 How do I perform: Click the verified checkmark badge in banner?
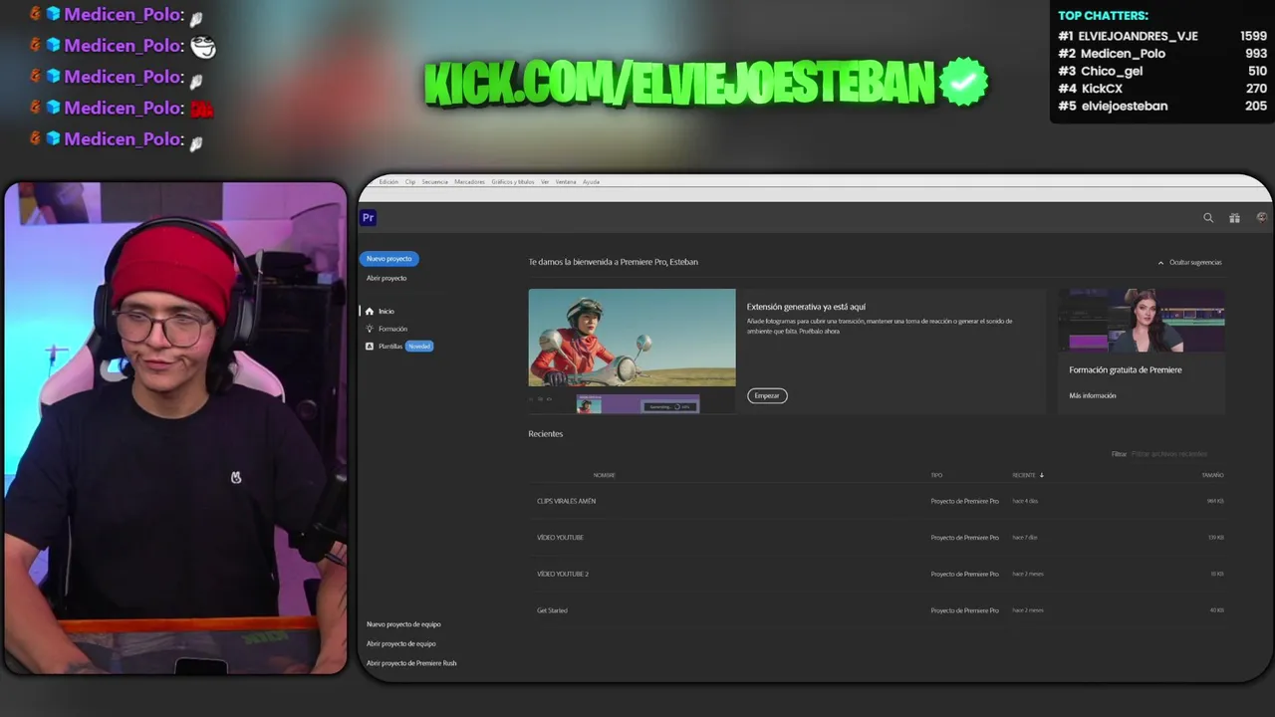coord(963,83)
